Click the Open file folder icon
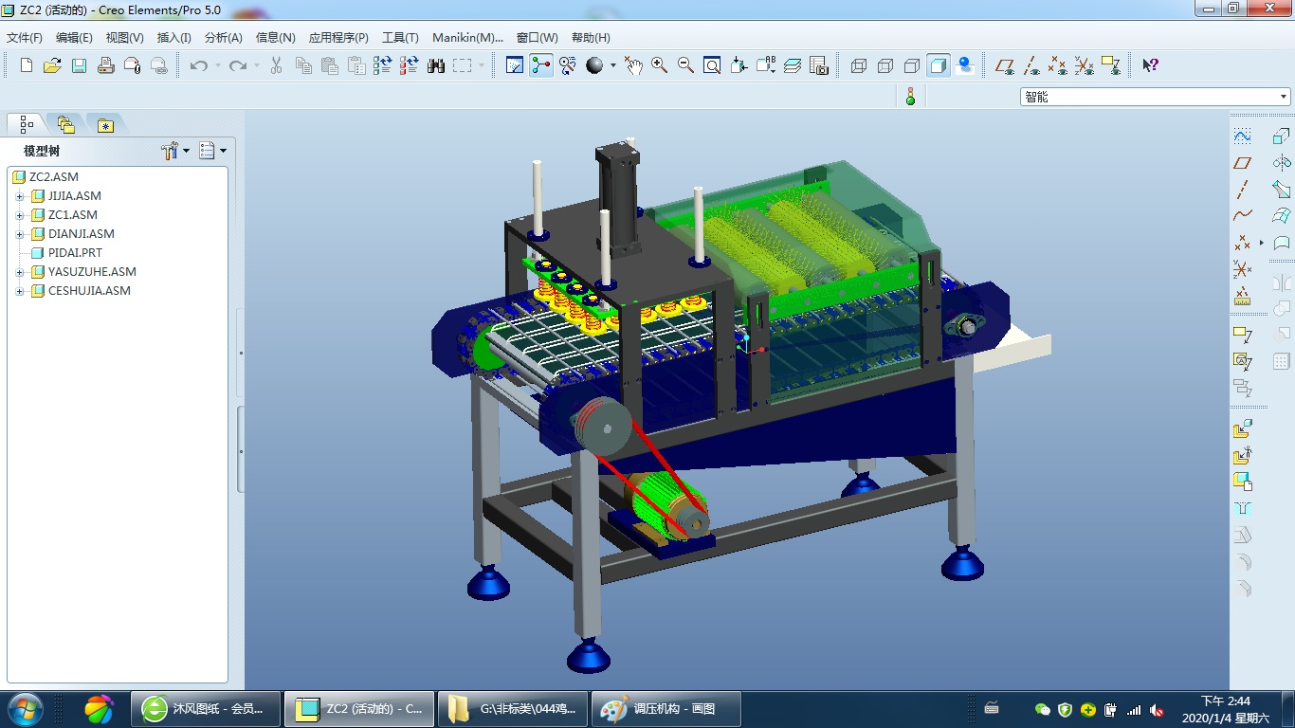Image resolution: width=1295 pixels, height=728 pixels. click(x=52, y=65)
